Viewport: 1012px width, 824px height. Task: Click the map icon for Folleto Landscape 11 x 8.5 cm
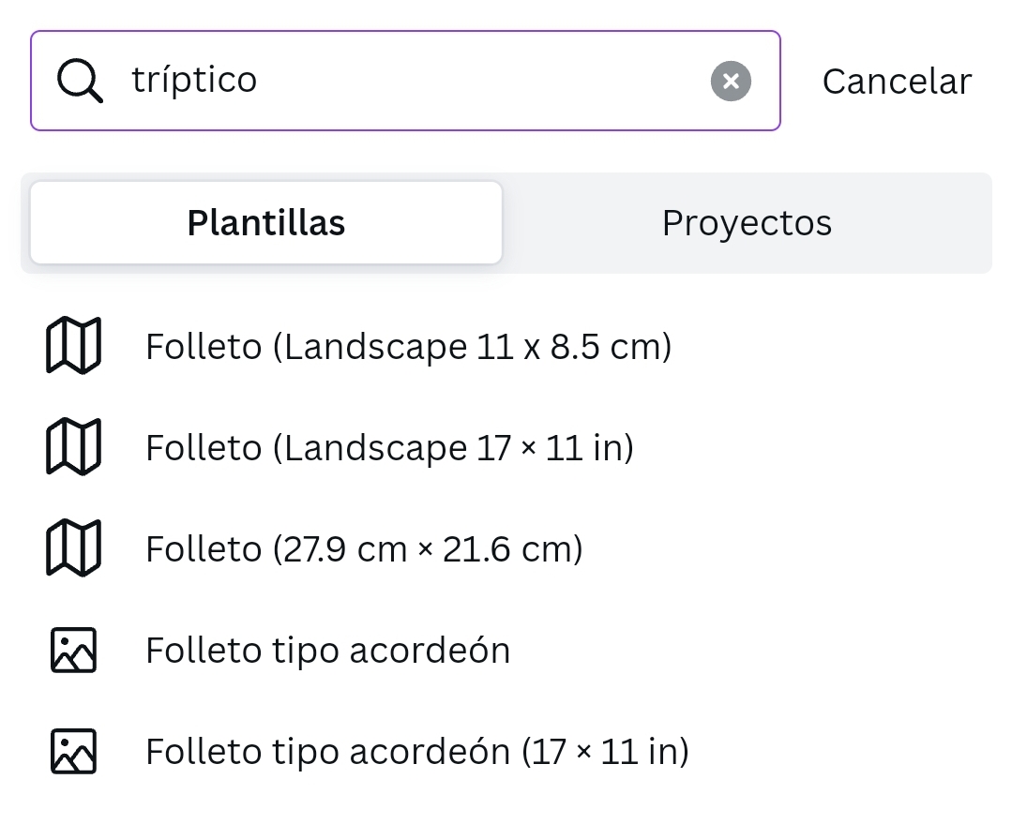[x=73, y=346]
